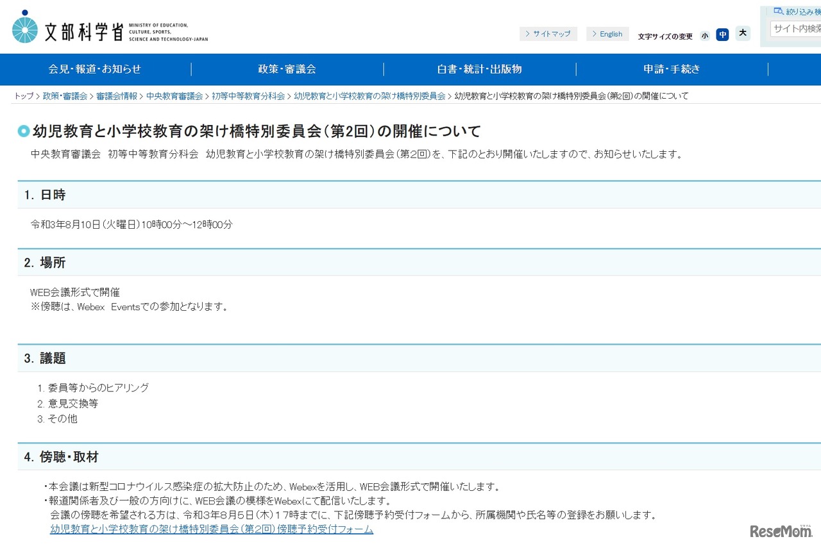Open the 傍聴予約受付フォーム registration link
Image resolution: width=821 pixels, height=546 pixels.
(212, 529)
